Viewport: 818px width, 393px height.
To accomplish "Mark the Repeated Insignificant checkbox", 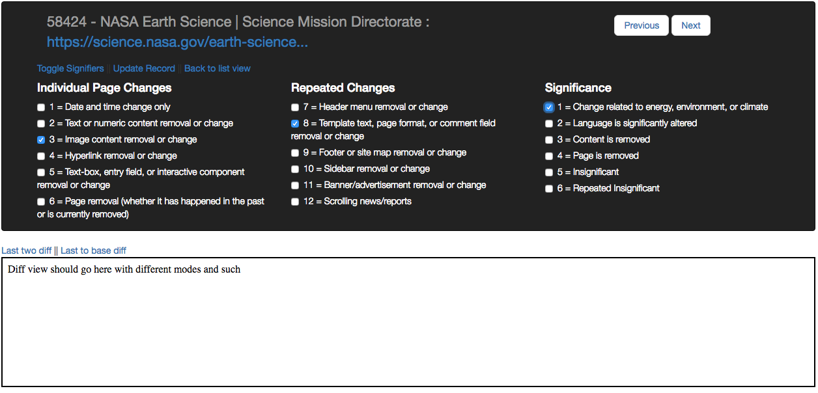I will coord(549,189).
